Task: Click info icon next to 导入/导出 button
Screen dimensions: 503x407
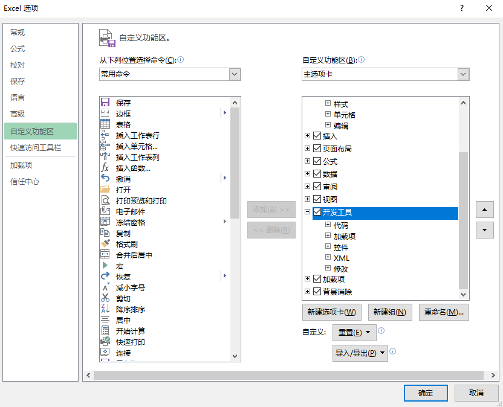Action: (x=392, y=351)
